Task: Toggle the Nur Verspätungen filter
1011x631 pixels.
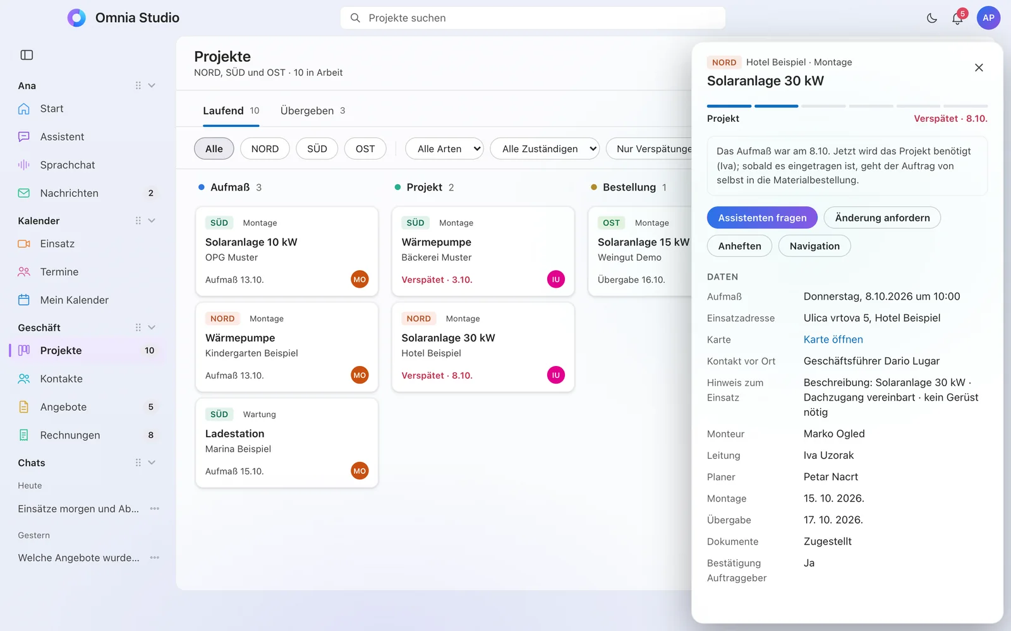Action: 649,149
